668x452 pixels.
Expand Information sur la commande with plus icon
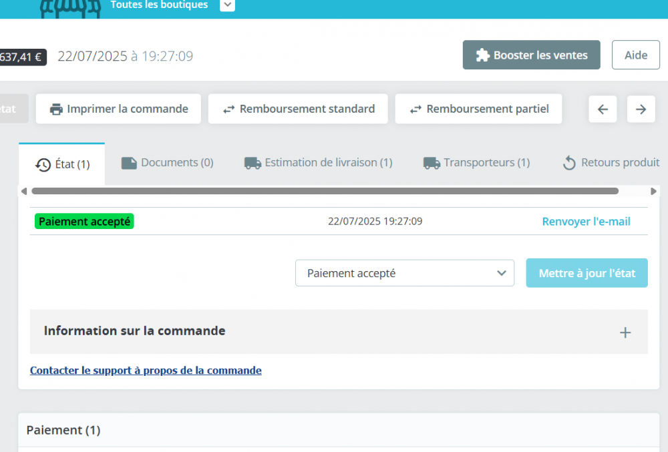coord(625,332)
